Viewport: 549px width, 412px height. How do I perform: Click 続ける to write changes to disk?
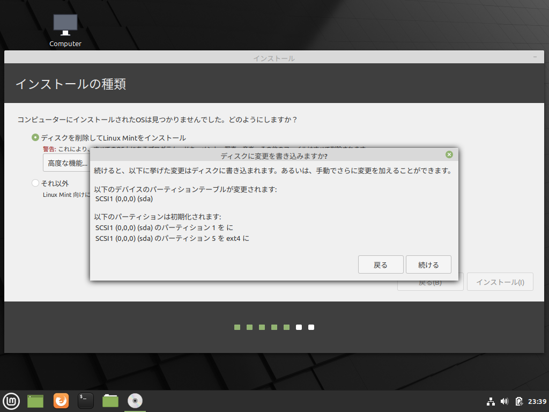(x=428, y=264)
